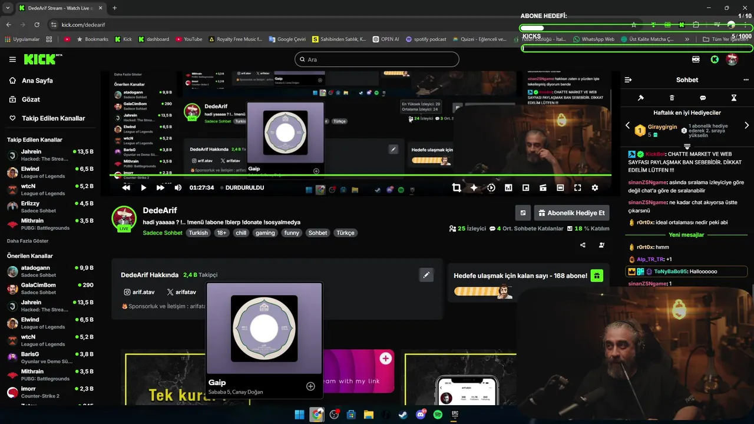Open the stream stats chart icon

508,188
